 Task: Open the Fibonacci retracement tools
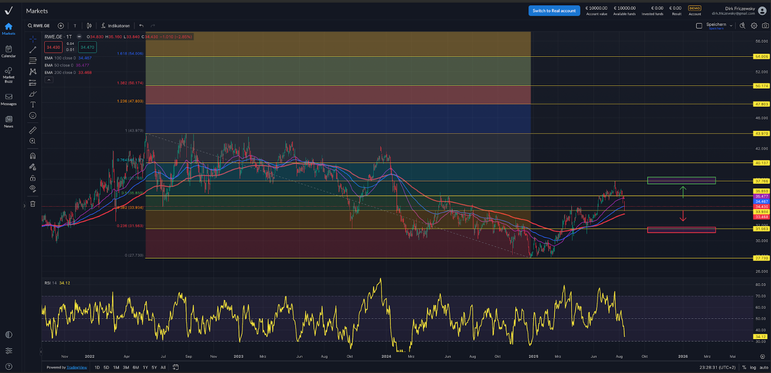coord(33,61)
